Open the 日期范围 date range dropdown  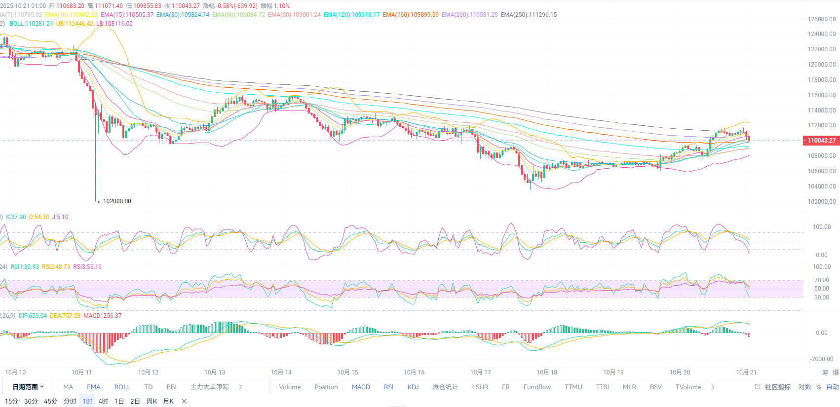(x=28, y=387)
